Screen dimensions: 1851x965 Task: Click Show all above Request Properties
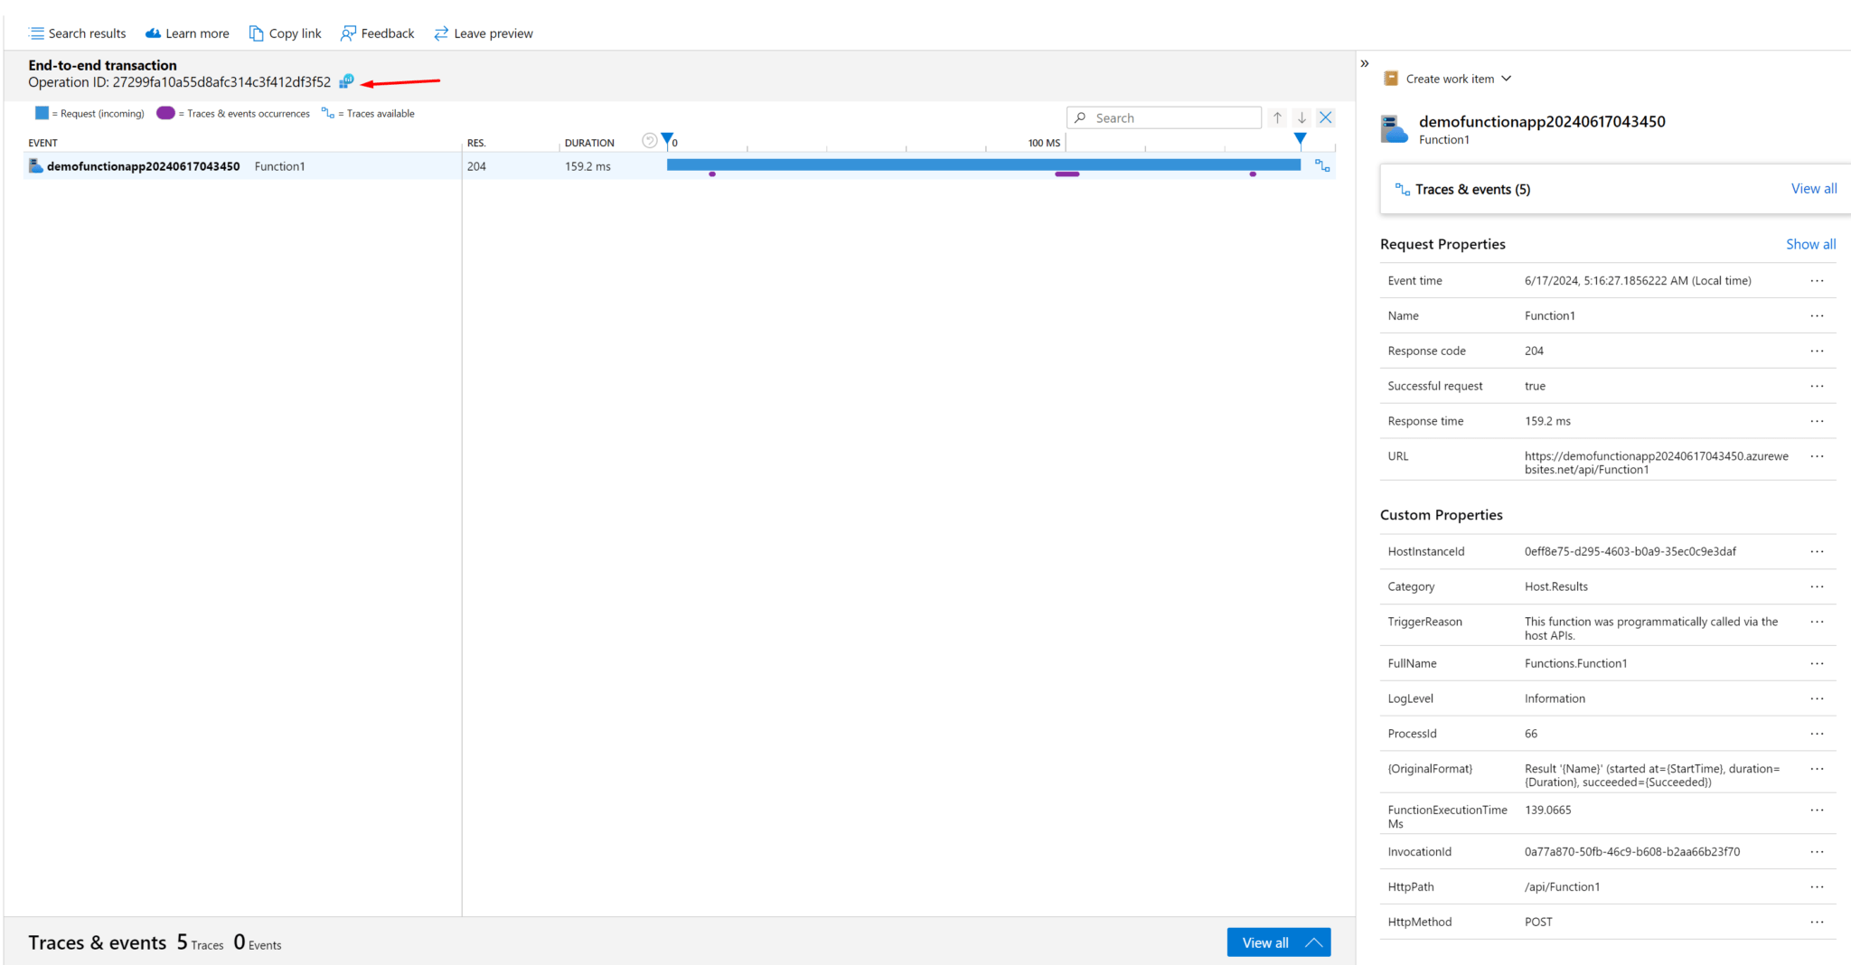(x=1810, y=244)
